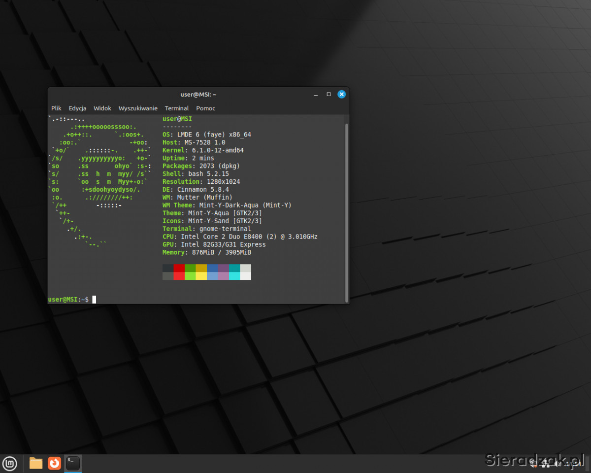
Task: Click the 'GPU: Intel 82G33/G31 Express' line
Action: (214, 245)
